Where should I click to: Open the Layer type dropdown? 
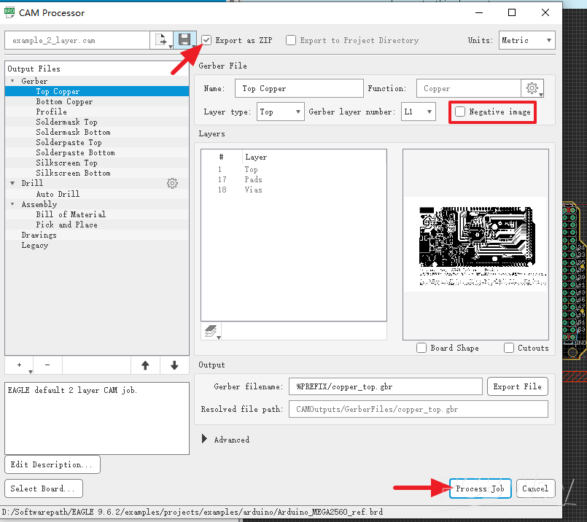[x=280, y=112]
